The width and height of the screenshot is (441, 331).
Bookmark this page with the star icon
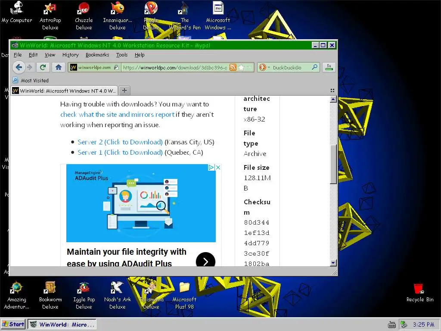click(x=241, y=68)
